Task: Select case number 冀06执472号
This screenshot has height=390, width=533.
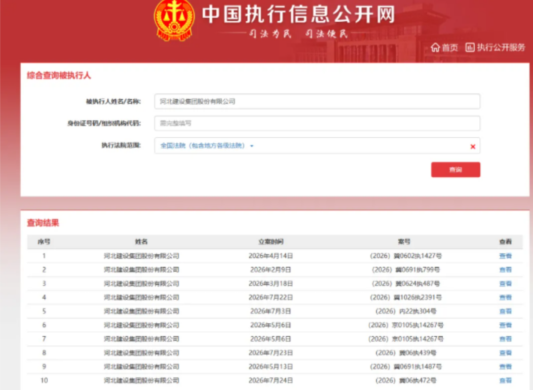Action: [406, 381]
